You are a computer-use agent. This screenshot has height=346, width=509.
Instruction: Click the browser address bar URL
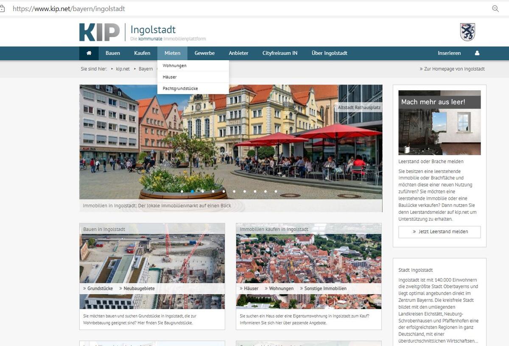69,8
